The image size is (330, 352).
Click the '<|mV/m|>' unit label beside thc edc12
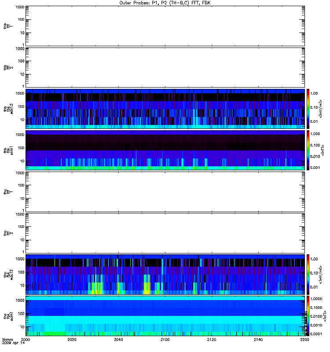coord(321,275)
